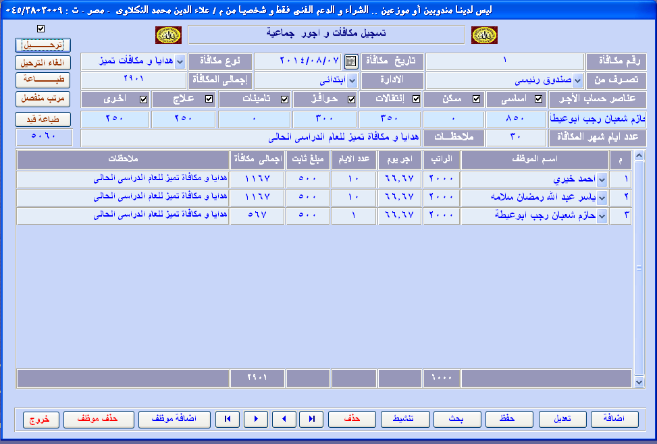This screenshot has height=444, width=657.
Task: Click the single right-pointing arrow navigation button
Action: [255, 419]
